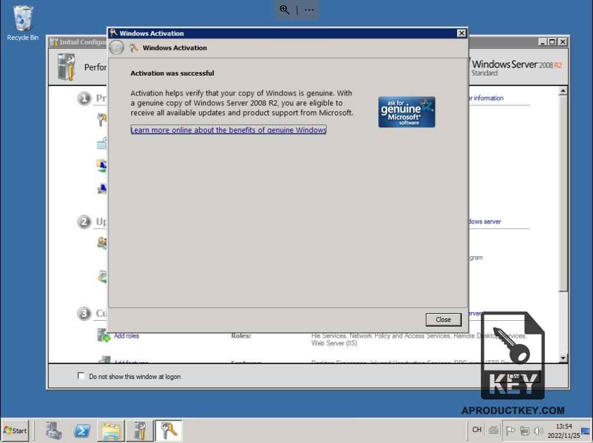Click the network tray icon
The width and height of the screenshot is (593, 443).
tap(525, 430)
